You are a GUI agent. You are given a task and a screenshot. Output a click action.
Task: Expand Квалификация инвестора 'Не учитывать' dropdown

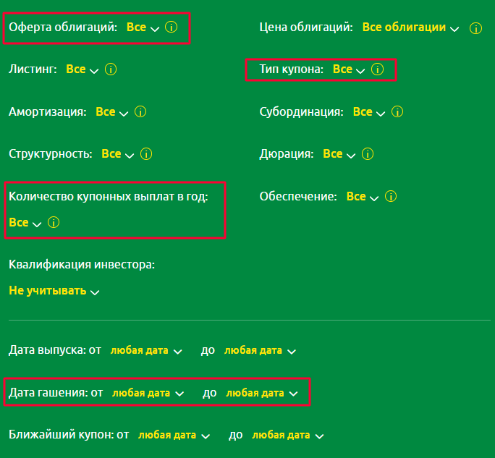(x=54, y=291)
